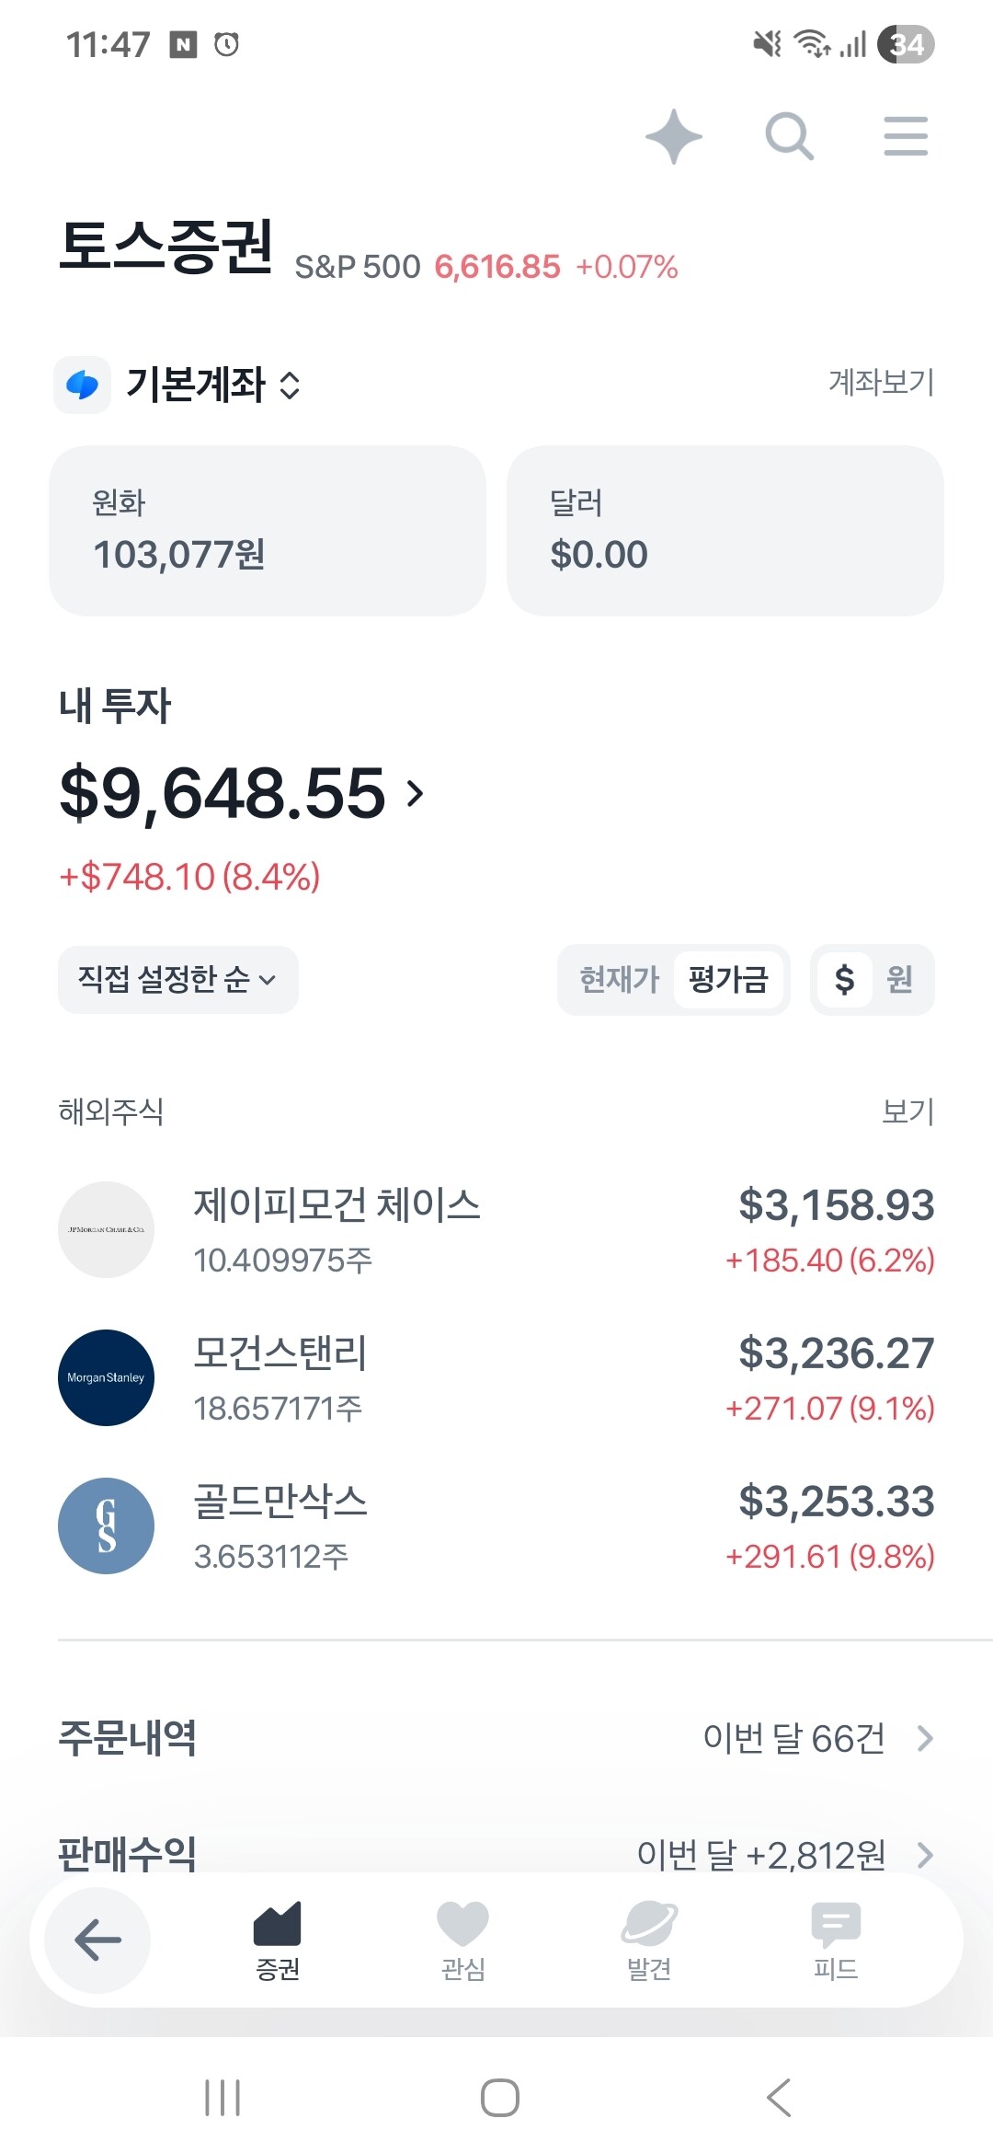Viewport: 993px width, 2153px height.
Task: Expand the 기본계좌 account selector
Action: click(x=213, y=385)
